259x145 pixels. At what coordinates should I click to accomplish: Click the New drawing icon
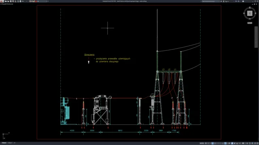point(6,1)
